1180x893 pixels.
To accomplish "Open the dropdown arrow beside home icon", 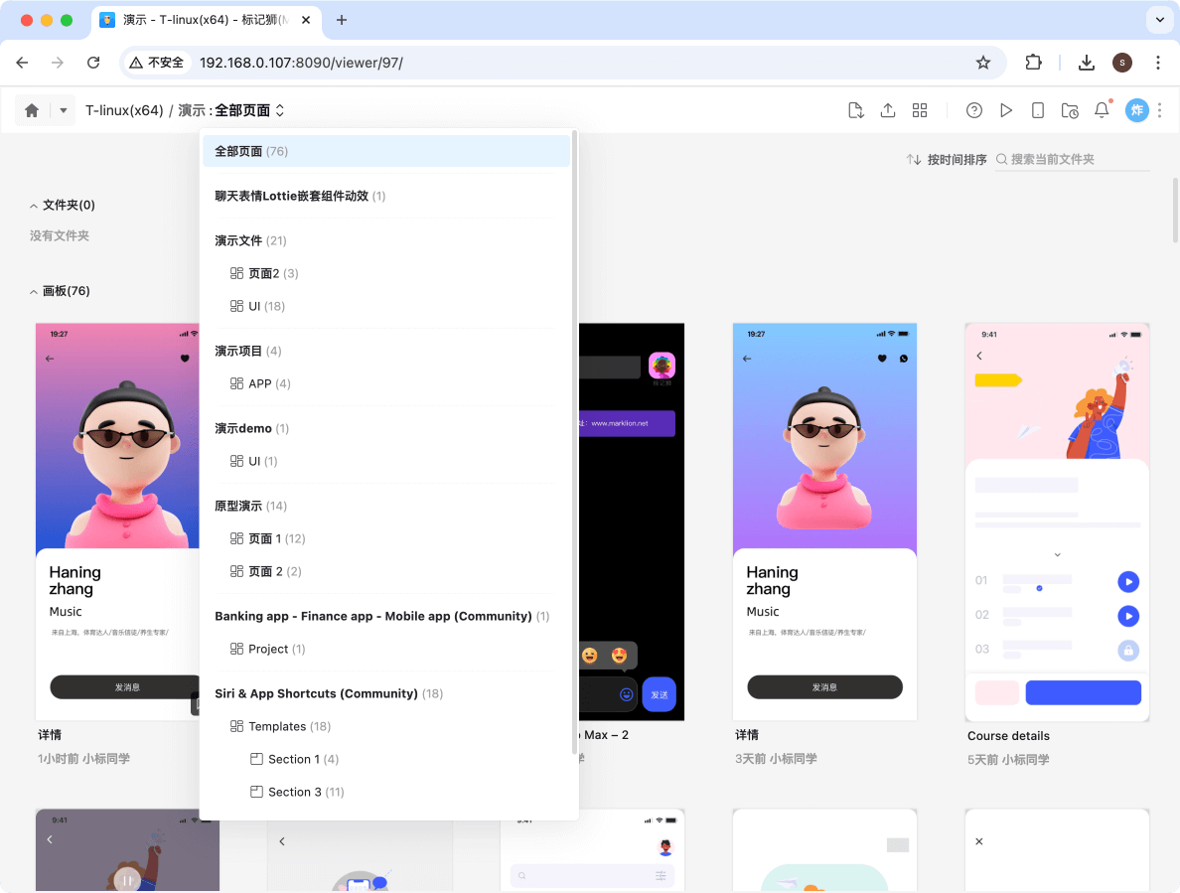I will pyautogui.click(x=62, y=110).
